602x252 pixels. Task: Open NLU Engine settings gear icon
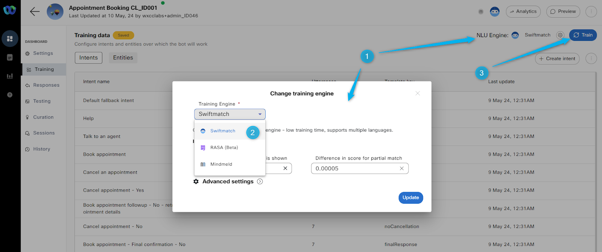[560, 35]
